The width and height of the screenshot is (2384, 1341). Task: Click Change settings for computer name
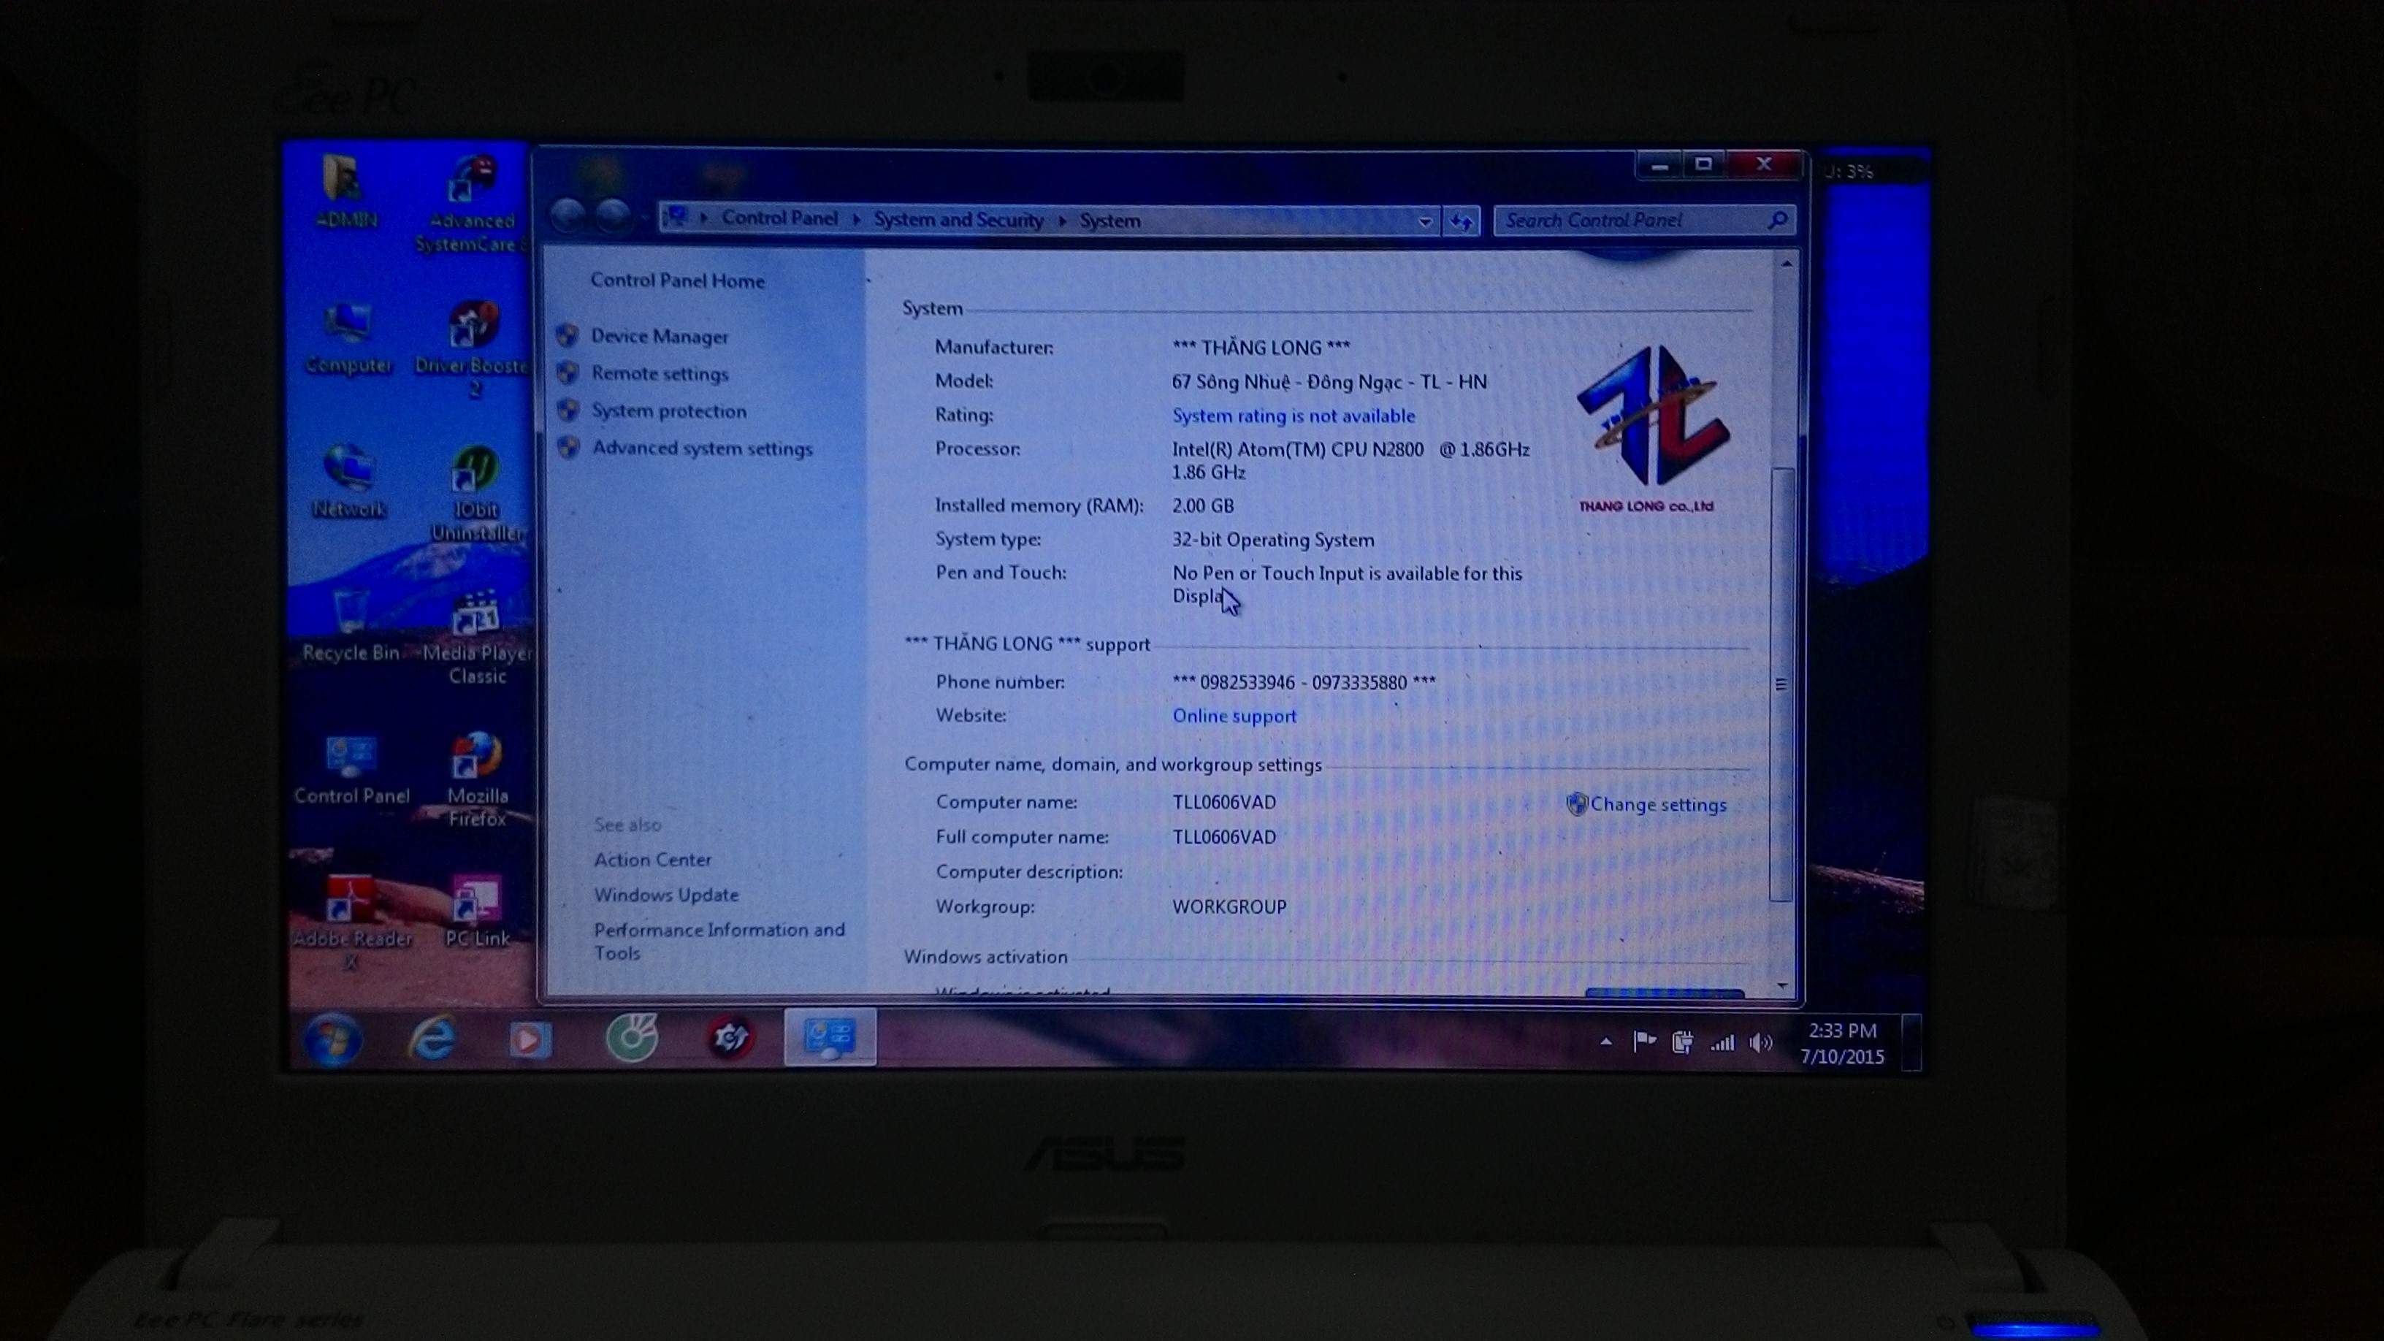1657,804
